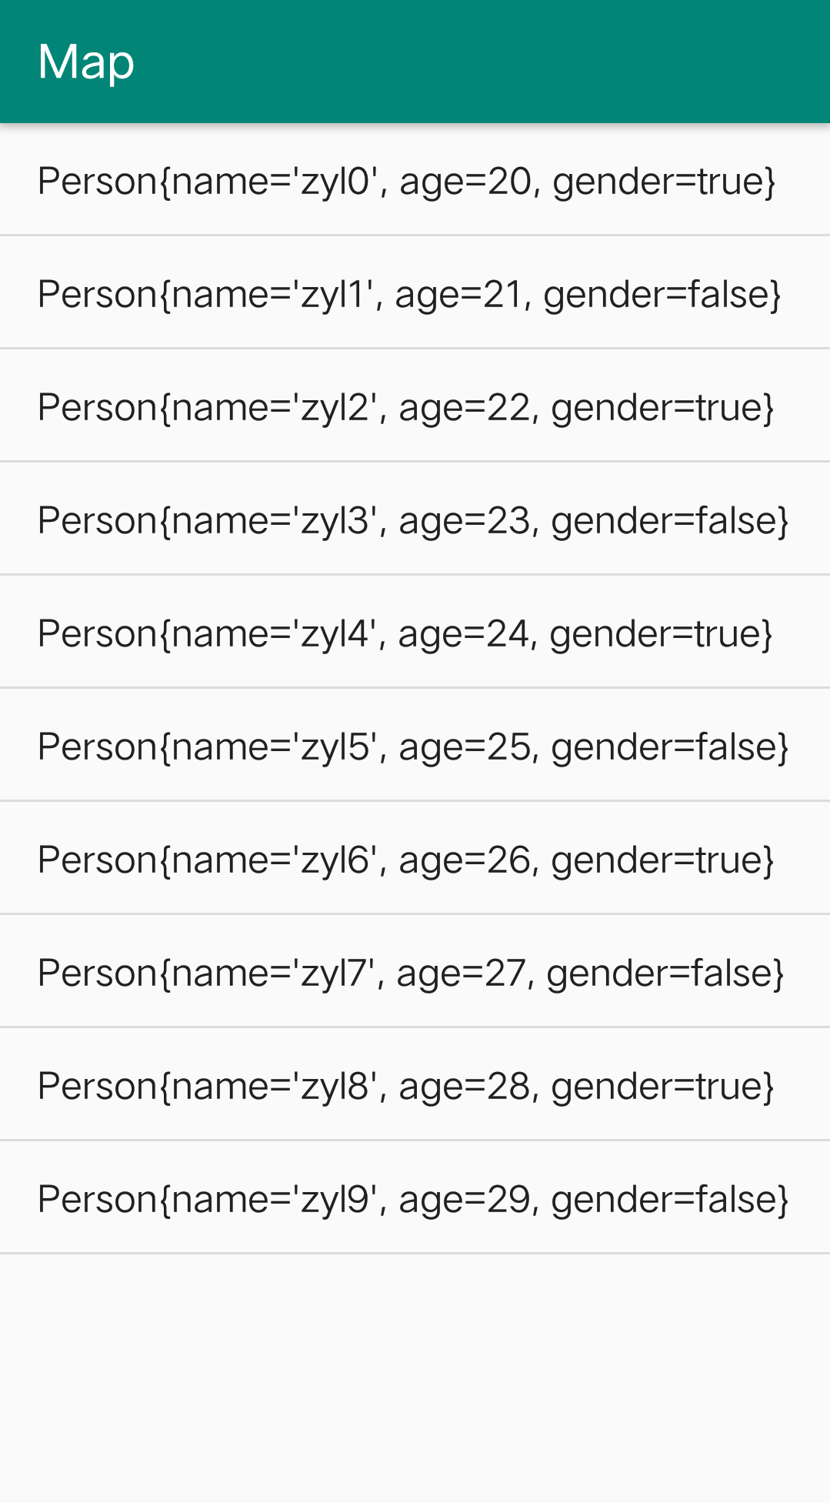Viewport: 830px width, 1503px height.
Task: Click the empty area below the list
Action: (415, 1378)
